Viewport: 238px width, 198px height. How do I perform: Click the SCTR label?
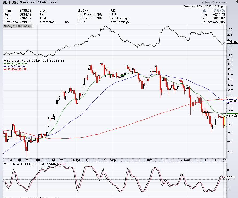pos(81,22)
